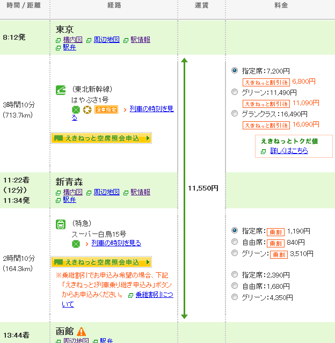The image size is (335, 343).
Task: Click the Shinkansen train icon beside 東北新幹線
Action: coord(61,90)
